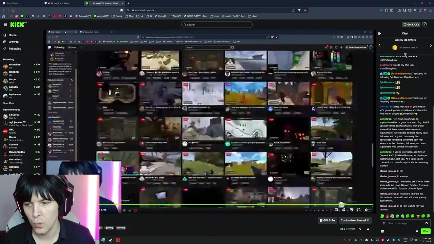
Task: Click the Send a message field
Action: [405, 223]
